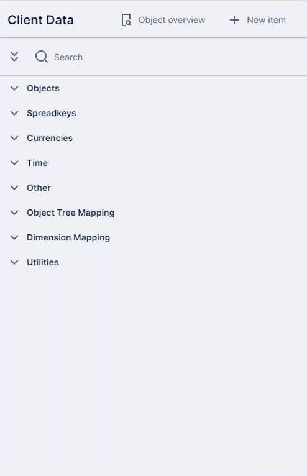The width and height of the screenshot is (307, 476).
Task: Select the Utilities tree item label
Action: coord(43,262)
